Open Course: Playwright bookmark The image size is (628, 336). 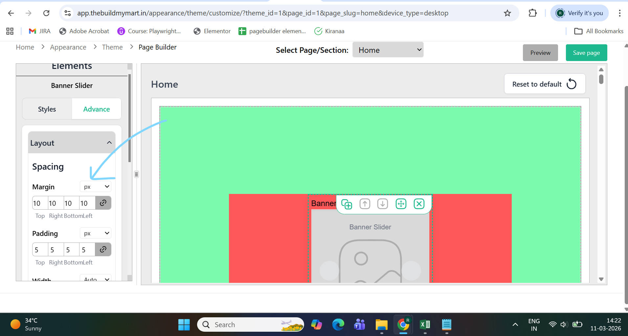coord(149,31)
